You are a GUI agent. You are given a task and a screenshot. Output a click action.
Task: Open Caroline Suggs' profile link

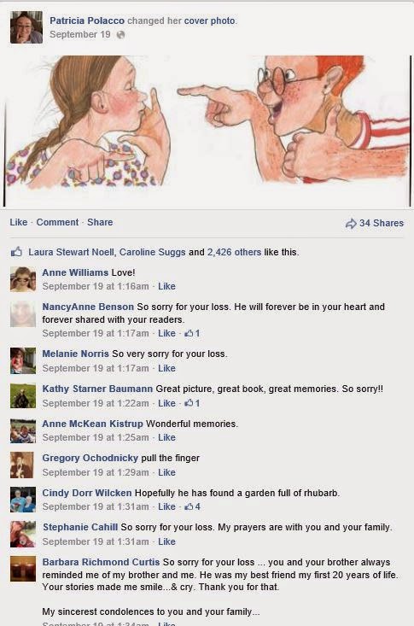[153, 252]
